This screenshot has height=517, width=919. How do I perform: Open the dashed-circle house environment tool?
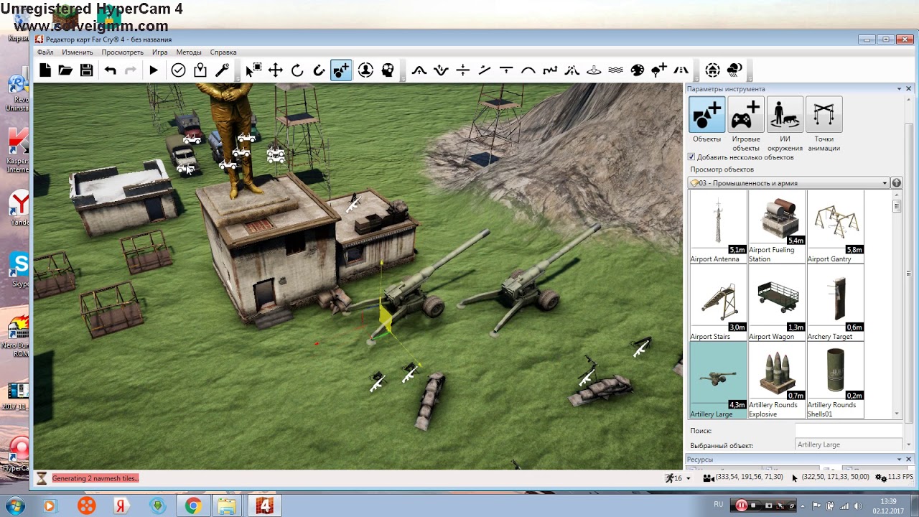[712, 70]
